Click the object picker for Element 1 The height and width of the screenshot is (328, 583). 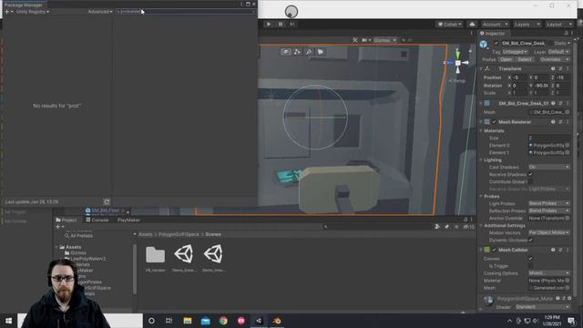click(568, 153)
